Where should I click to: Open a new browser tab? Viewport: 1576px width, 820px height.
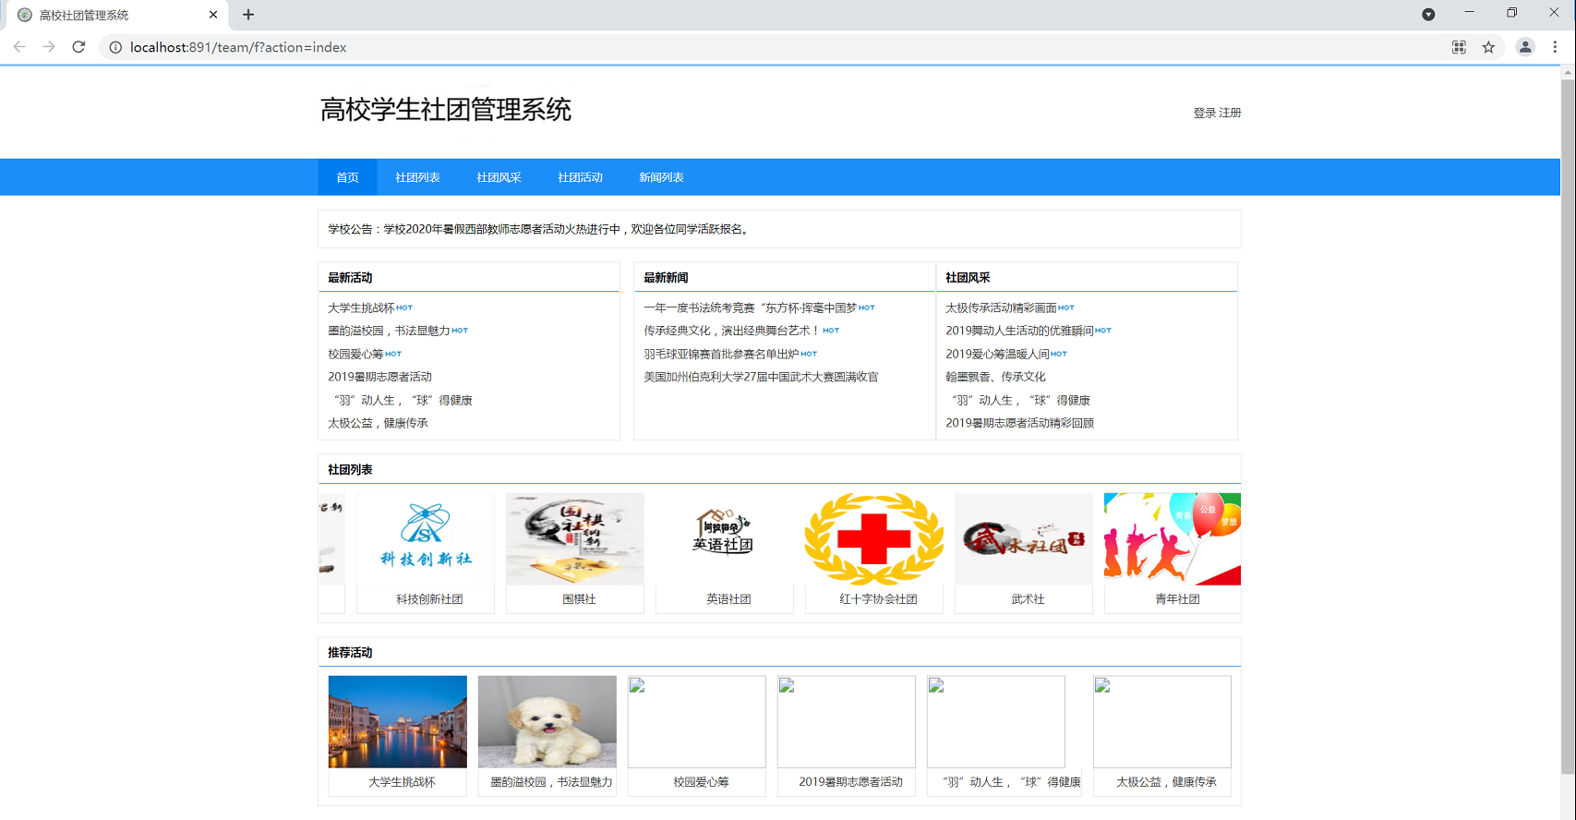coord(248,15)
